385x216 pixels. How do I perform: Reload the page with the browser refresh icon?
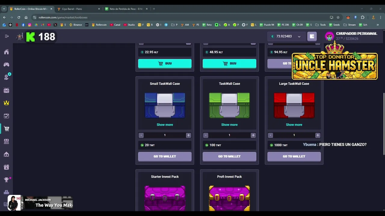pyautogui.click(x=19, y=17)
